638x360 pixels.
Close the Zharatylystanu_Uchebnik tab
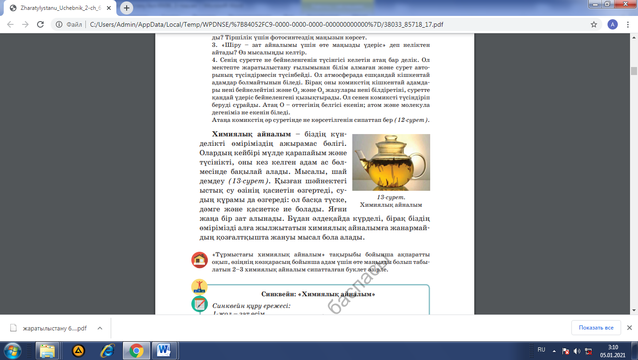[110, 8]
